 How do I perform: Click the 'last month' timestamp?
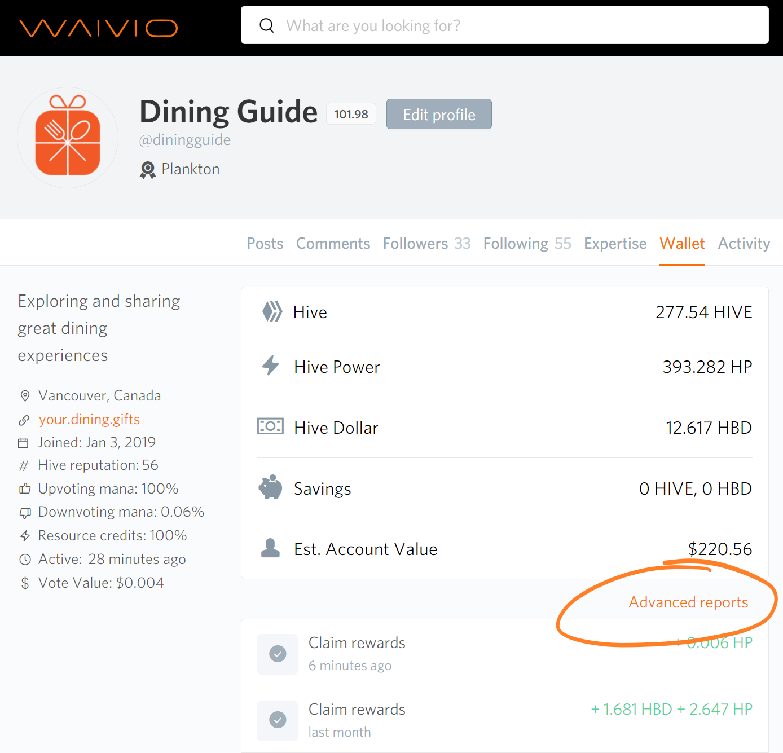click(340, 732)
